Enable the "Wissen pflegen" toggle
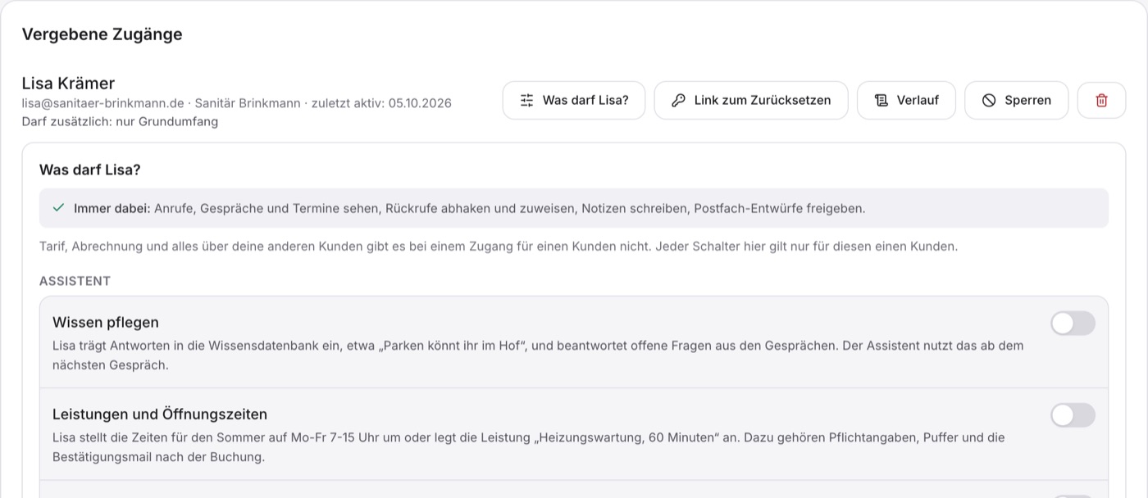 1073,324
